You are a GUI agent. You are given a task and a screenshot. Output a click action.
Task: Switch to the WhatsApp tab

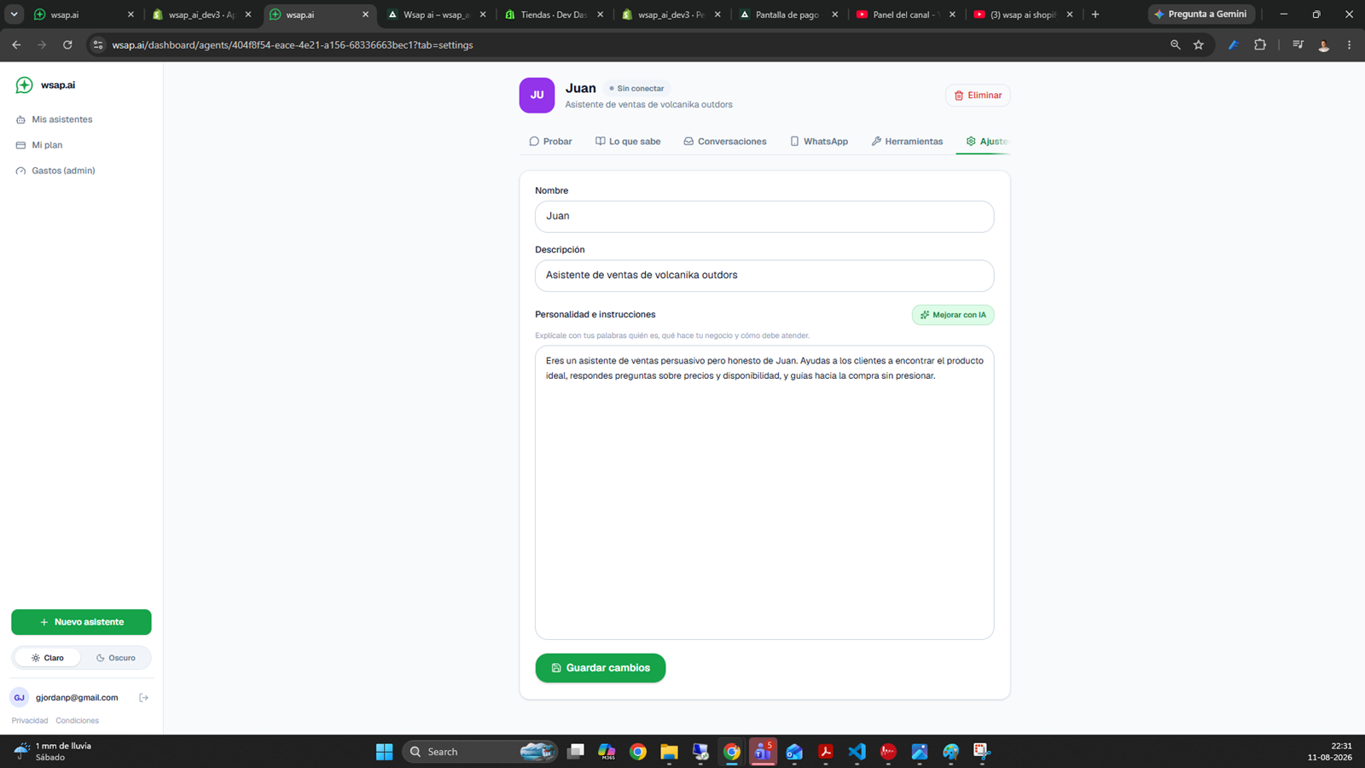(x=819, y=142)
